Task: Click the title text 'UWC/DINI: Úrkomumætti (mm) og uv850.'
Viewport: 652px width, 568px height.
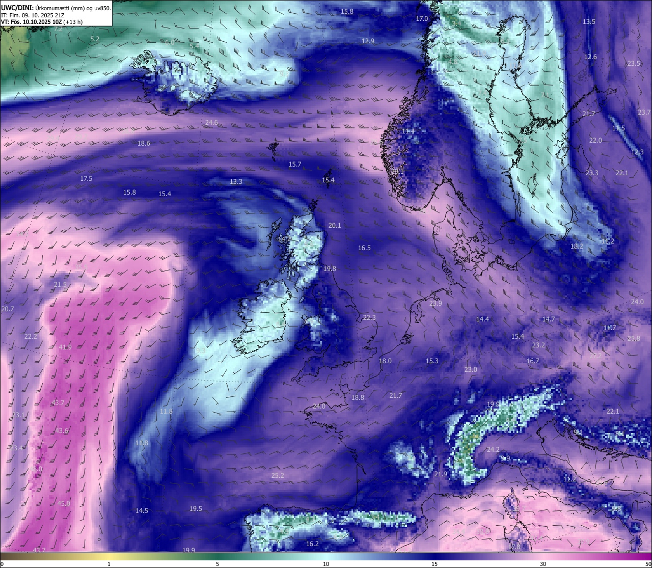Action: click(x=56, y=8)
